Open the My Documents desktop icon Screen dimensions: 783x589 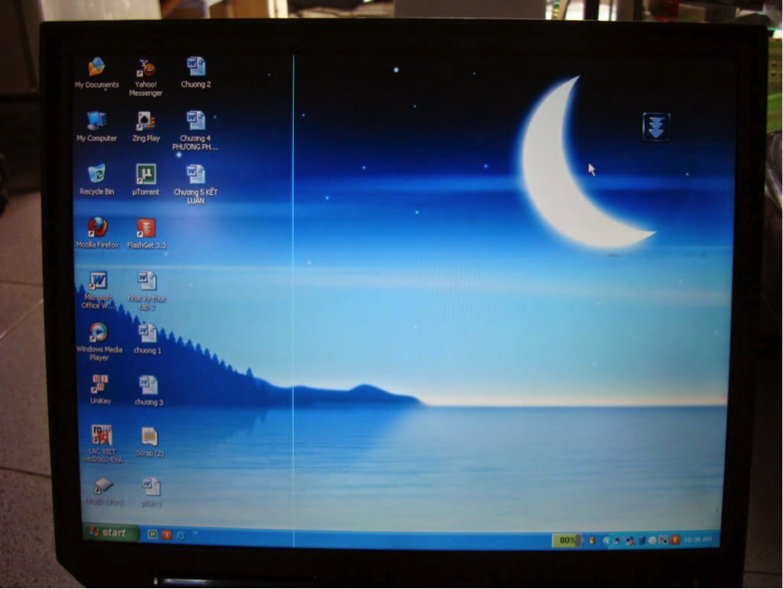click(97, 67)
